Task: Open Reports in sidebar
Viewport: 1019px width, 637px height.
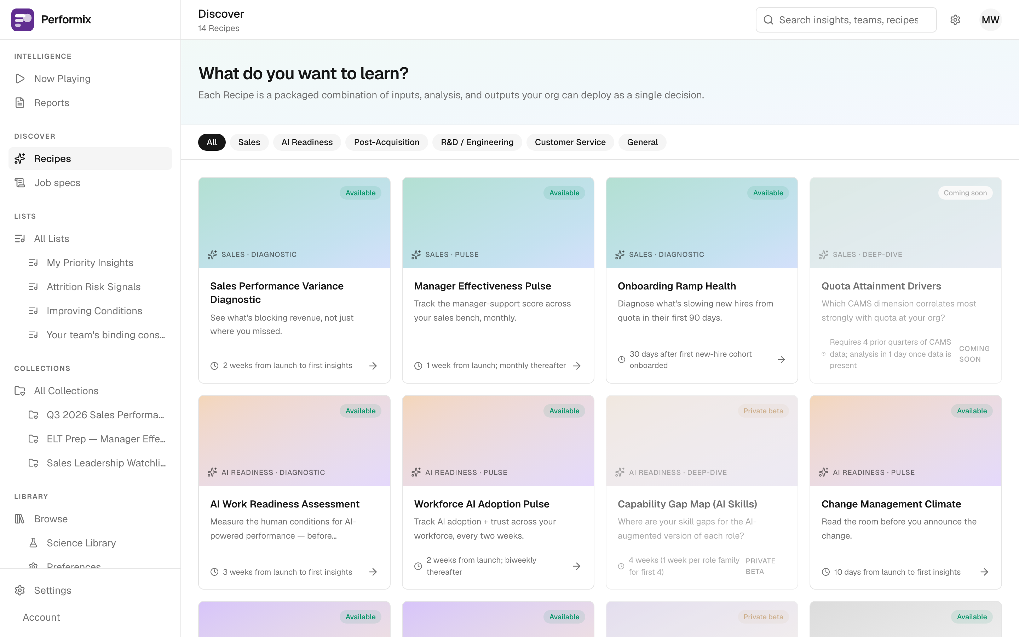Action: click(90, 103)
